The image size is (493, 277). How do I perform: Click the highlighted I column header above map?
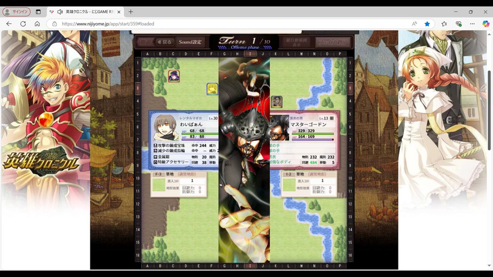(x=250, y=54)
